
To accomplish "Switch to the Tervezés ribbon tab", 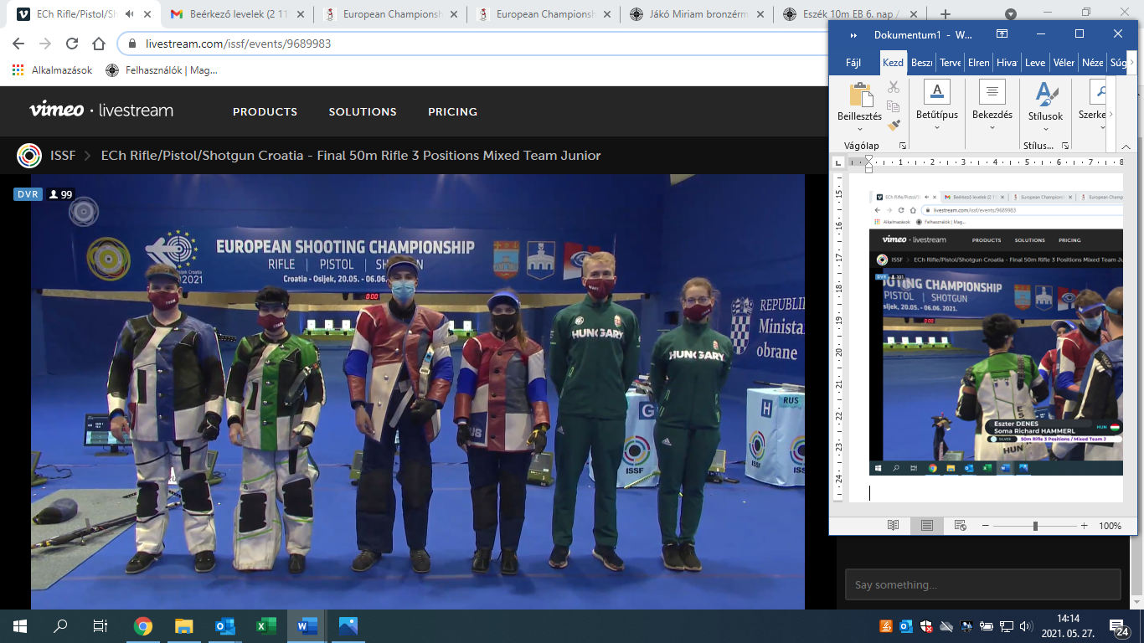I will click(x=951, y=63).
